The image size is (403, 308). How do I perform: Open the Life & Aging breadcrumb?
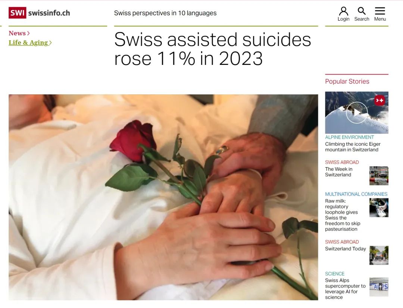pyautogui.click(x=28, y=43)
